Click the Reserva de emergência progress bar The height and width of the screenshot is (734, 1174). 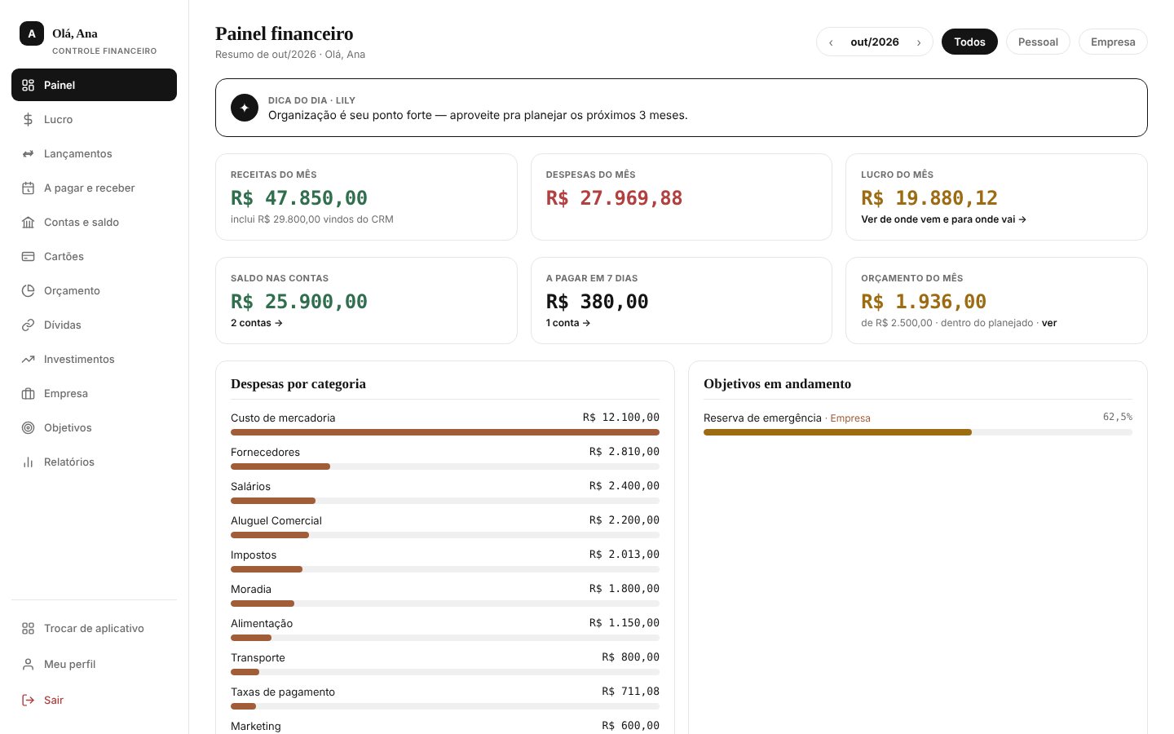(918, 432)
